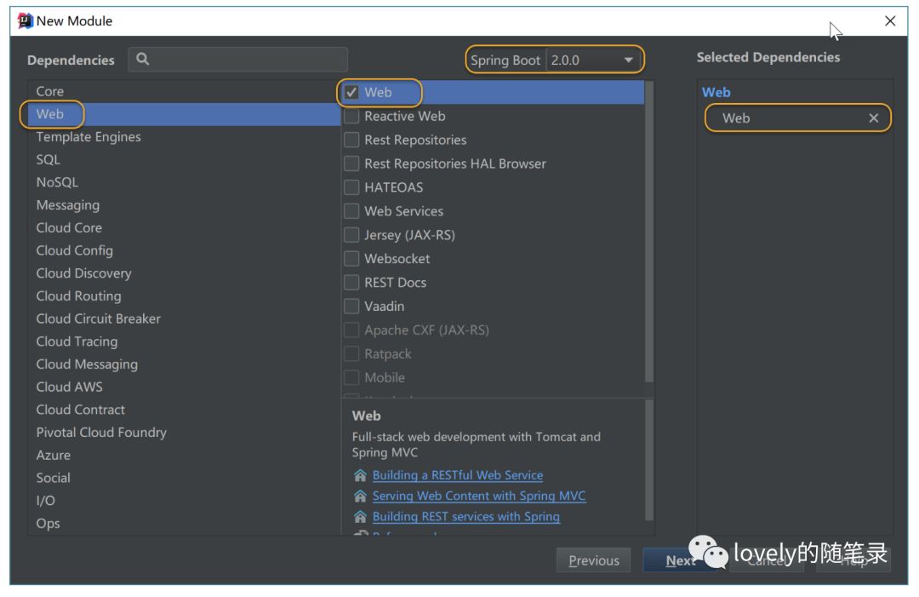Screen dimensions: 919x597
Task: Choose the Cloud Discovery category
Action: point(184,273)
